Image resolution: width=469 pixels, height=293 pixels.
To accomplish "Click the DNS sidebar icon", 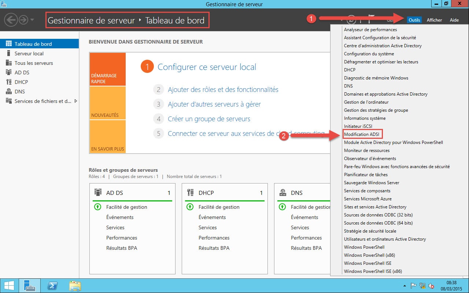I will point(9,92).
